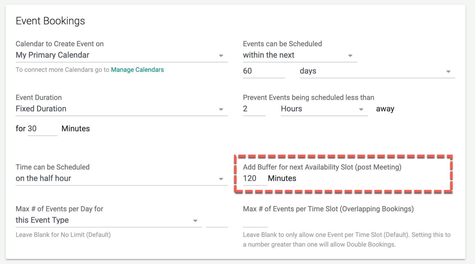This screenshot has width=475, height=264.
Task: Click the caret beside "on the half hour"
Action: 221,179
